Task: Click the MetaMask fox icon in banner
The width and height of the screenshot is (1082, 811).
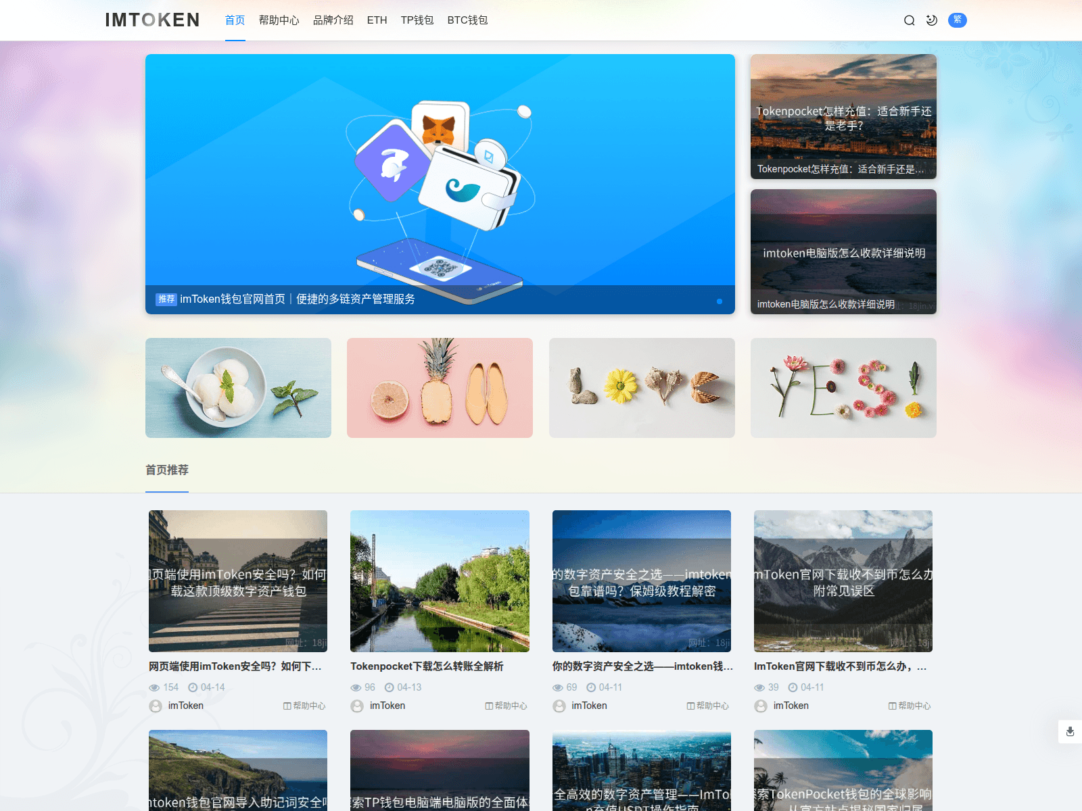Action: pos(439,128)
